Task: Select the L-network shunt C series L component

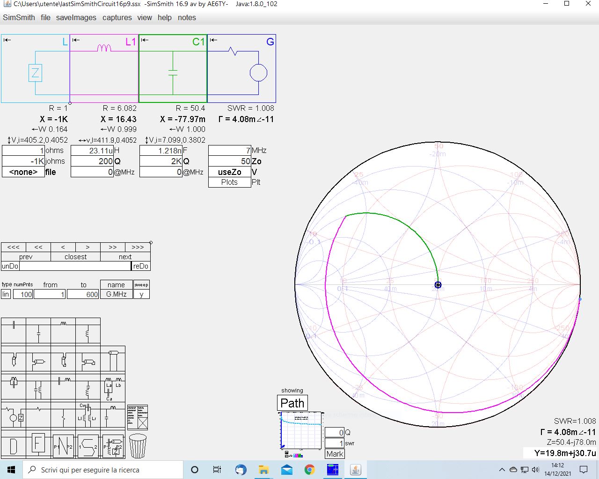Action: 113,415
